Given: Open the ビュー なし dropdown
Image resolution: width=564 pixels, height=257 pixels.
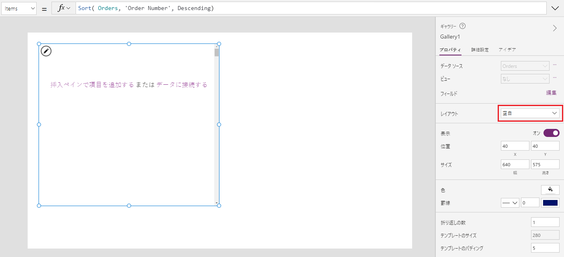Looking at the screenshot, I should (525, 79).
